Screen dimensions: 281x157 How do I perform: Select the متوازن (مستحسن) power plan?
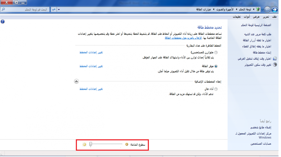pos(216,52)
